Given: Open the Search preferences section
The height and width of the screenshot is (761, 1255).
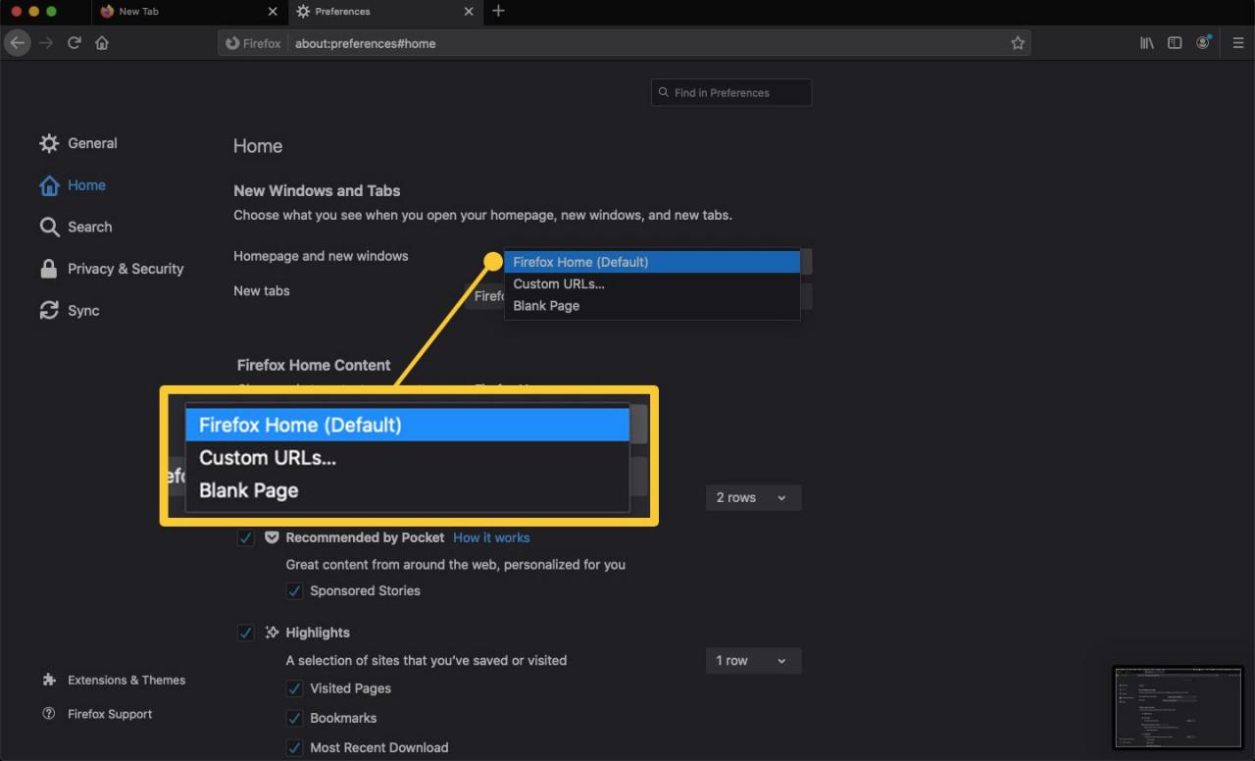Looking at the screenshot, I should [x=75, y=227].
